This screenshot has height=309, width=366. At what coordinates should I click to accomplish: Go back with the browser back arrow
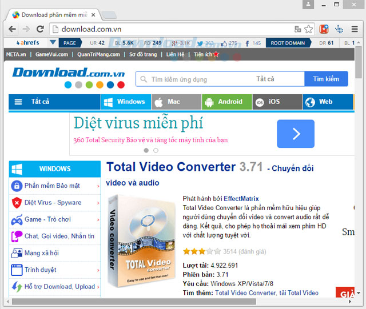[12, 29]
